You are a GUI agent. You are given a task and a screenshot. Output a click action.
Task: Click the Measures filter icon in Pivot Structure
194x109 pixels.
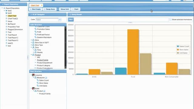click(x=46, y=78)
